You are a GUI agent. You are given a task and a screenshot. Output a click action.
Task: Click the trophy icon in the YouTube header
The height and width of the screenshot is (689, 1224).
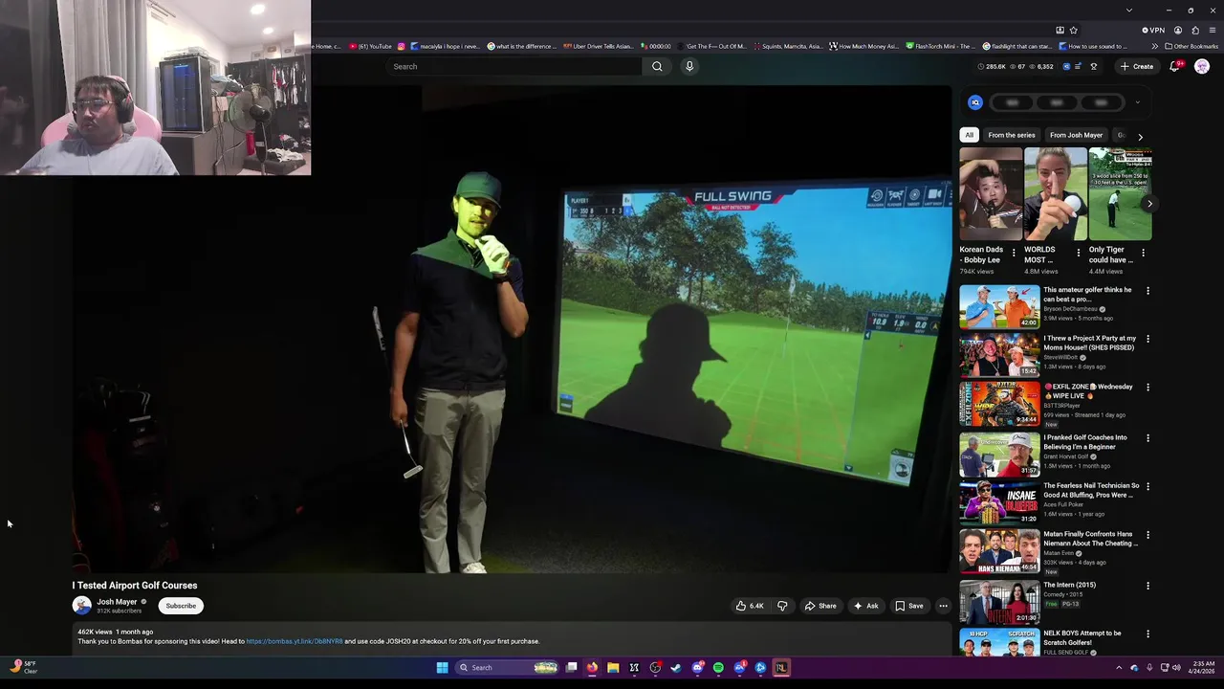tap(1094, 66)
